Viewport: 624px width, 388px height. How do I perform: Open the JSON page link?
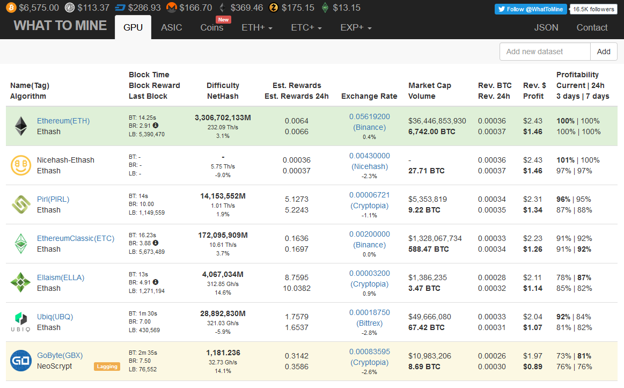point(546,27)
